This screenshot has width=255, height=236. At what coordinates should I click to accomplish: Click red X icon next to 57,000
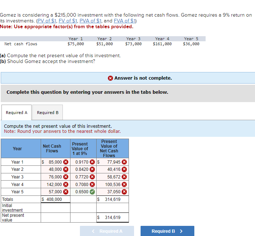(66, 192)
